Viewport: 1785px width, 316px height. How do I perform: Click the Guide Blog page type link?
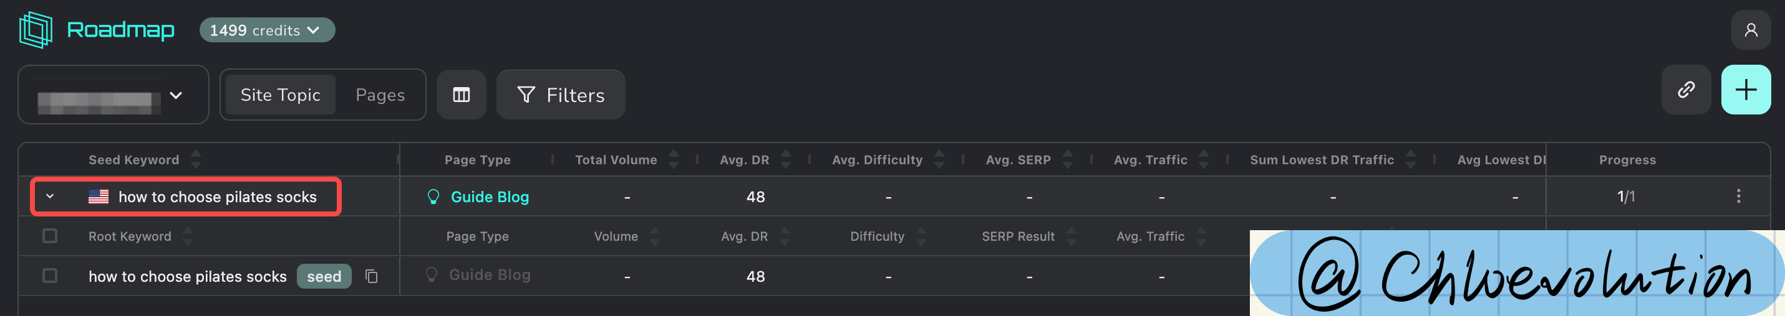pyautogui.click(x=489, y=197)
